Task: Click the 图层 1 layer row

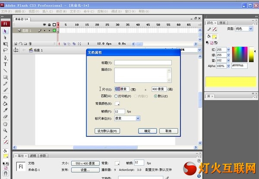Action: 35,31
